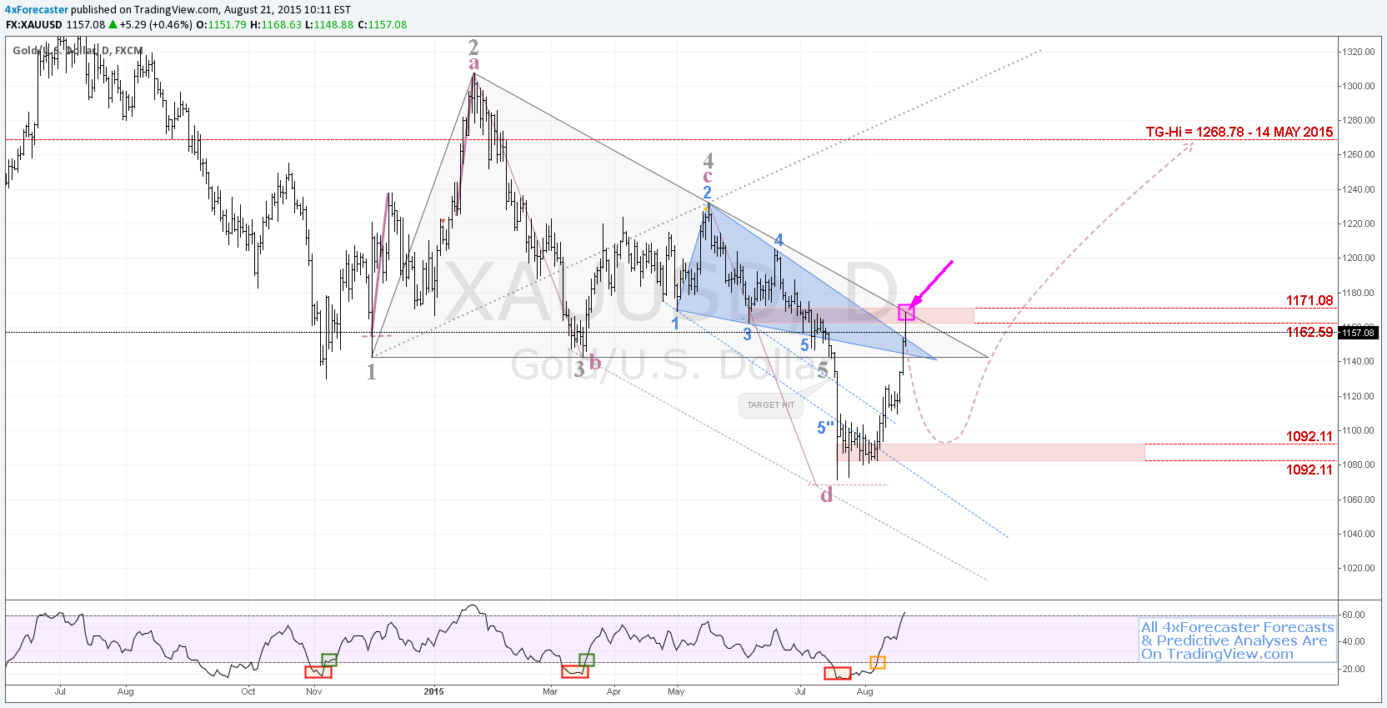
Task: Click the TARGET HIT callout bubble
Action: pos(770,405)
